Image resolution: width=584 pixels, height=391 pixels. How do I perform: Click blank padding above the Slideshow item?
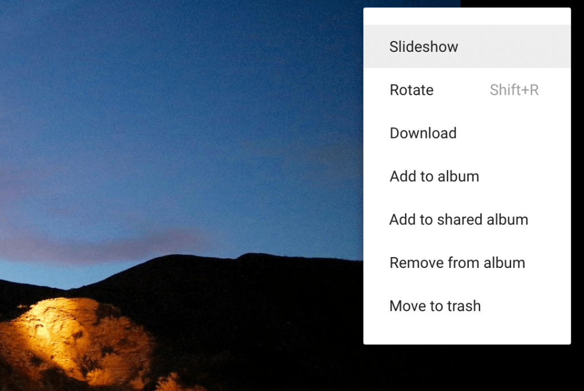coord(467,16)
